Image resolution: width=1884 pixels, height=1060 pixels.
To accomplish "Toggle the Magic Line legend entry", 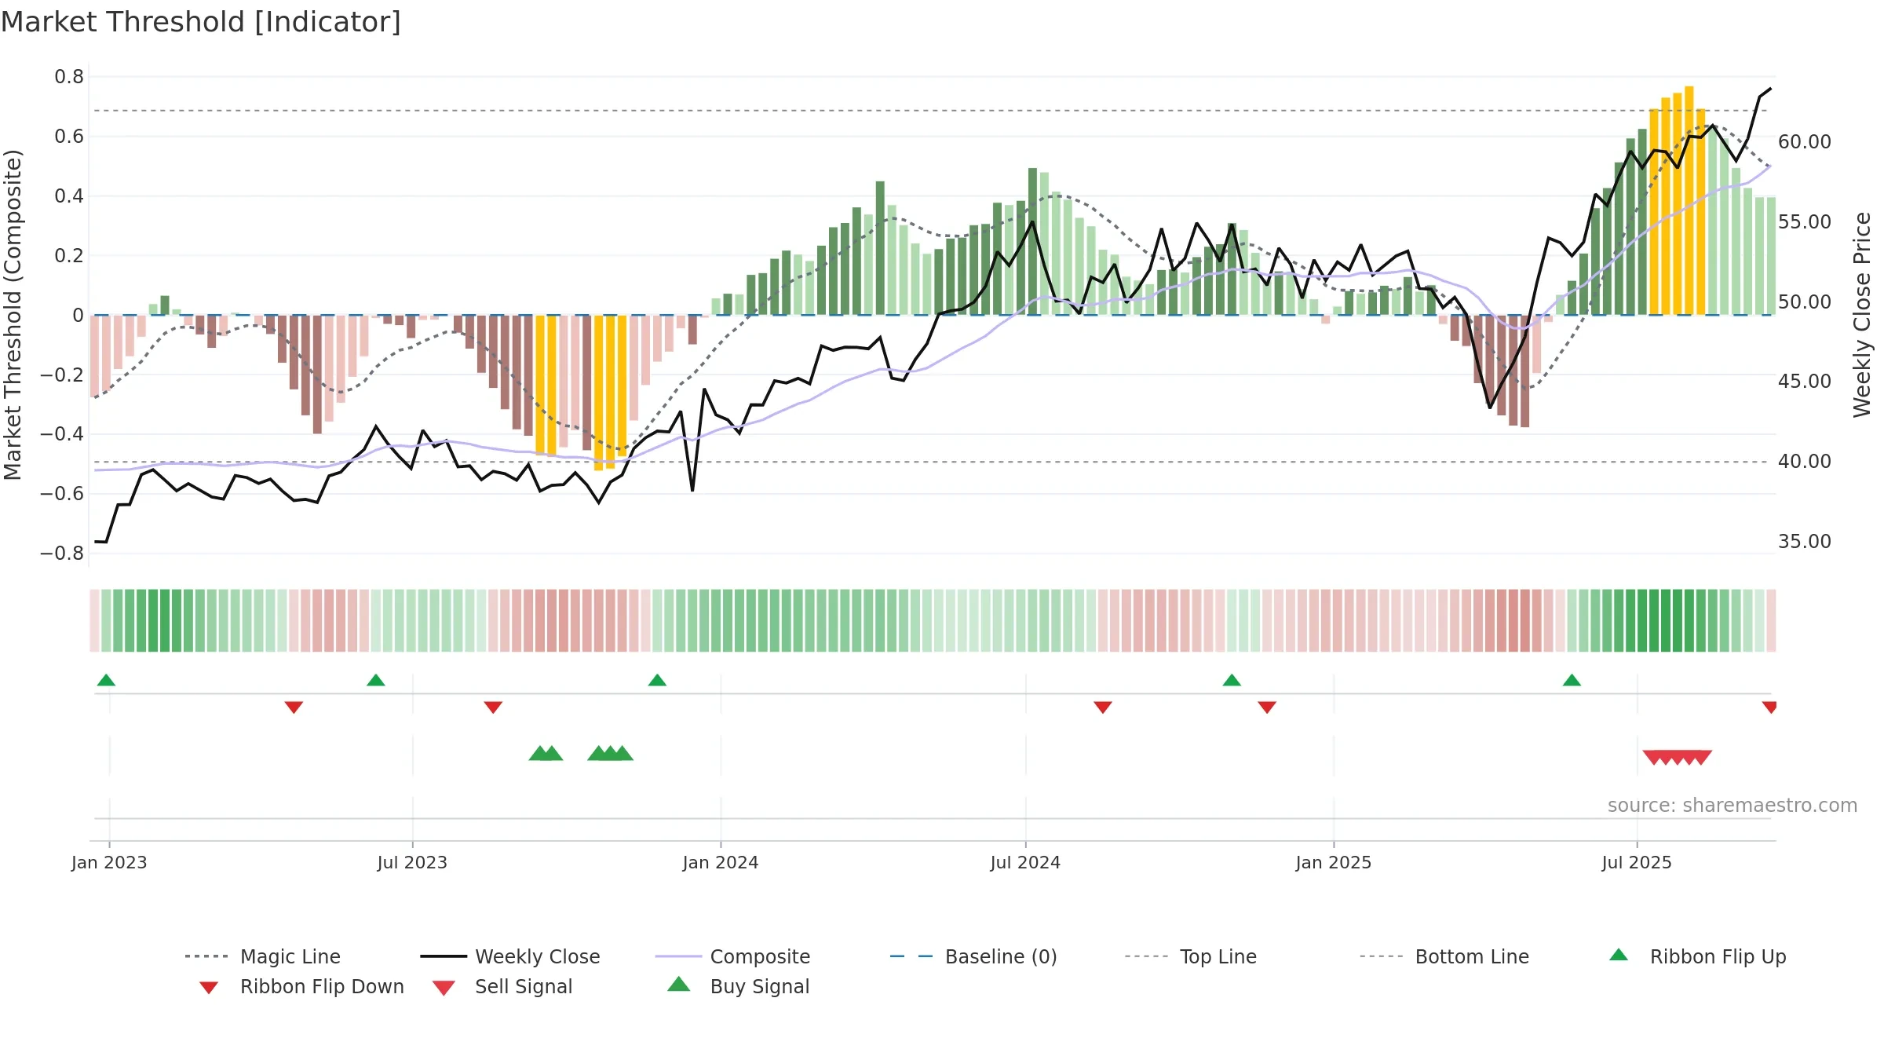I will (263, 956).
